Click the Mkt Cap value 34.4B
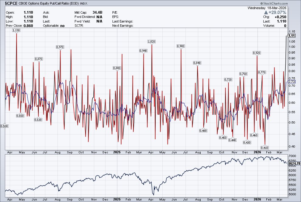The height and width of the screenshot is (202, 301). 97,12
